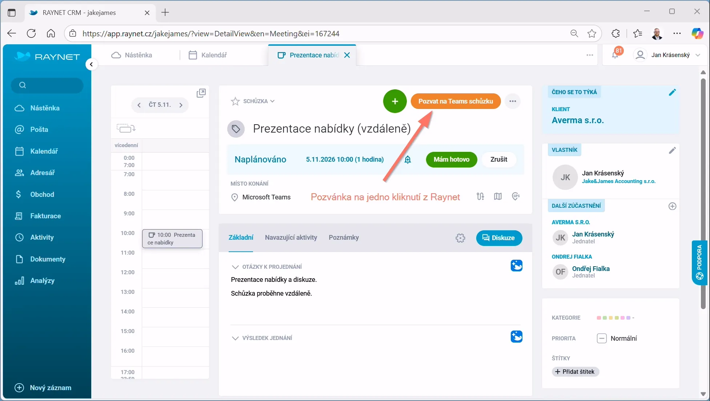Add another participant with plus icon

click(x=672, y=206)
